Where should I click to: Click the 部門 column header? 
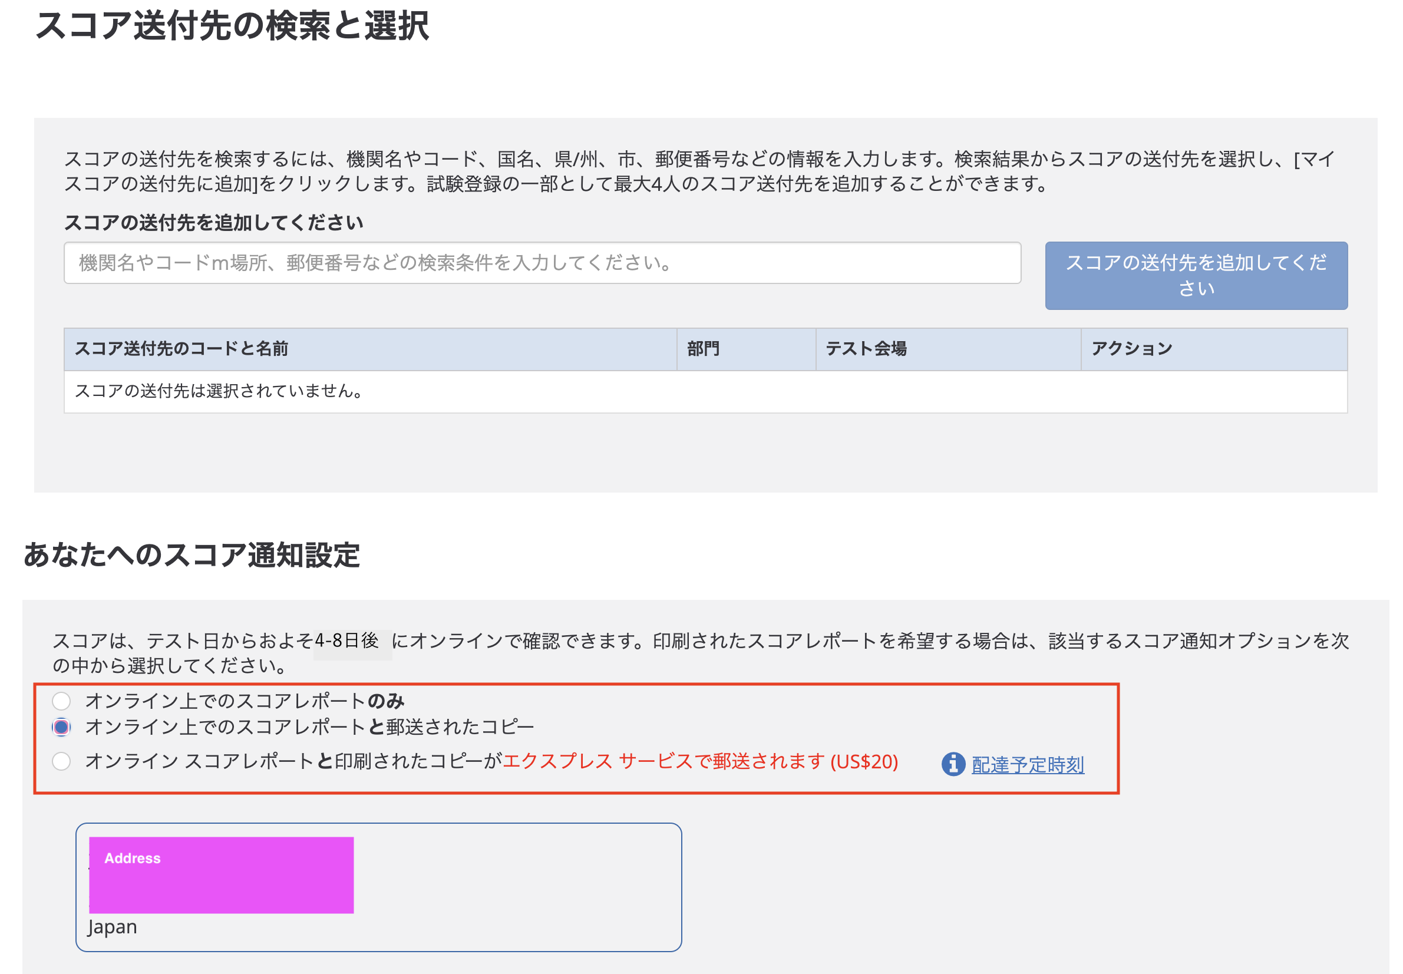pyautogui.click(x=747, y=349)
